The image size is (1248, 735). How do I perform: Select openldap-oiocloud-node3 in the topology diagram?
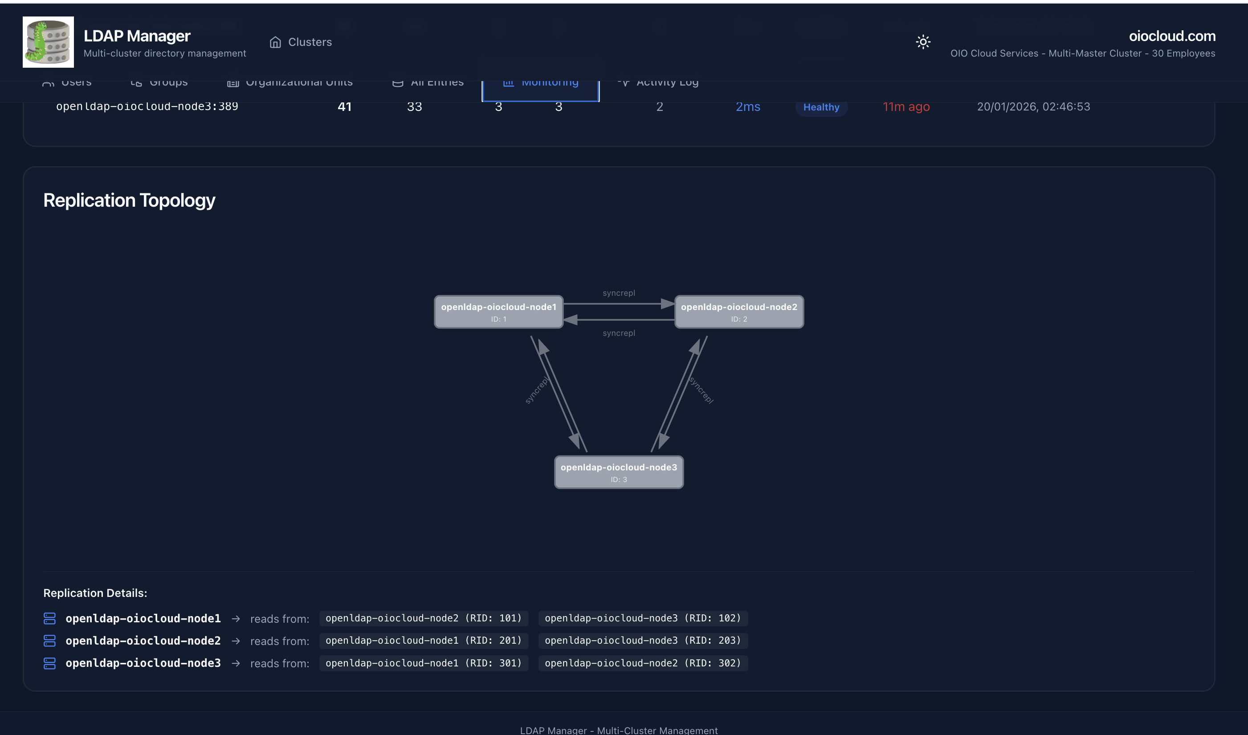tap(619, 471)
